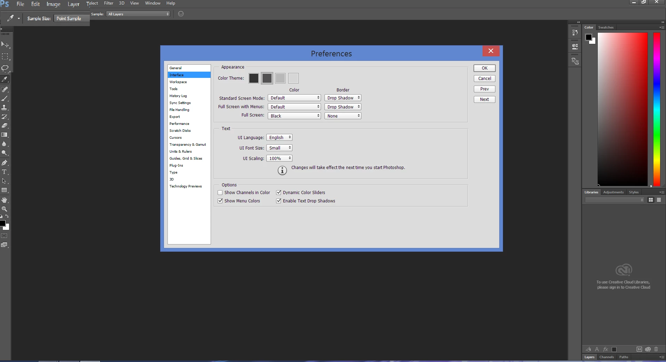Click the Point Sample size field
This screenshot has width=666, height=362.
(x=71, y=18)
